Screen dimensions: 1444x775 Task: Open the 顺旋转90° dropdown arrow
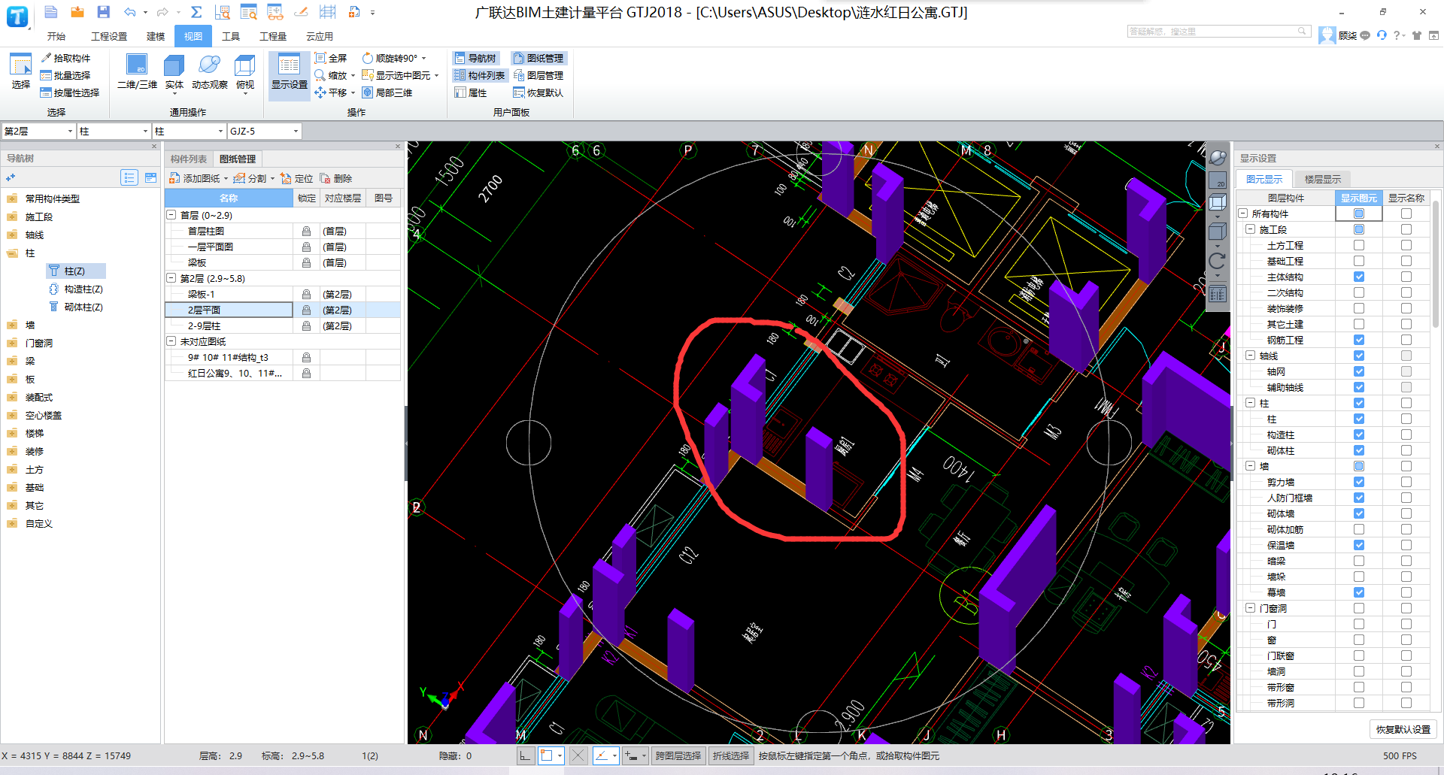423,58
